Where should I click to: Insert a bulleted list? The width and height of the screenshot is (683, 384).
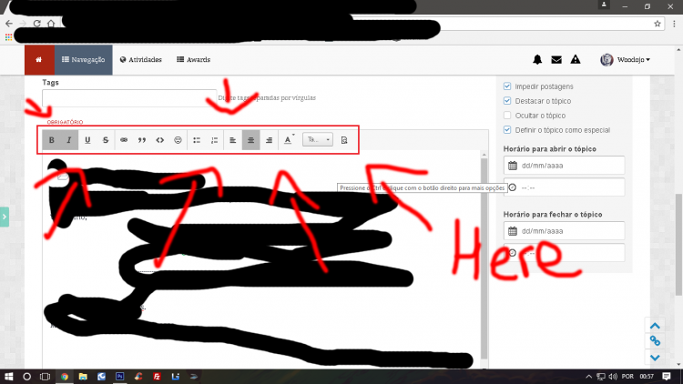(197, 140)
